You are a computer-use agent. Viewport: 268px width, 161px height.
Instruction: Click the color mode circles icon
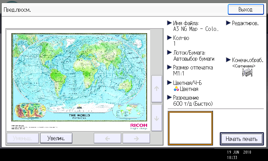(x=176, y=89)
